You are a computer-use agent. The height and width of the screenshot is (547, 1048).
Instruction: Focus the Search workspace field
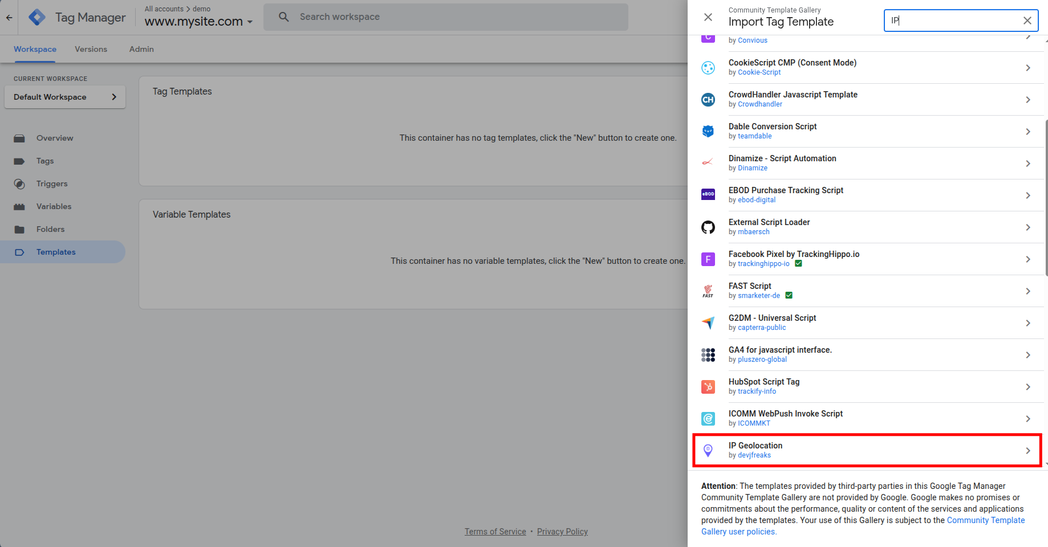(x=446, y=17)
